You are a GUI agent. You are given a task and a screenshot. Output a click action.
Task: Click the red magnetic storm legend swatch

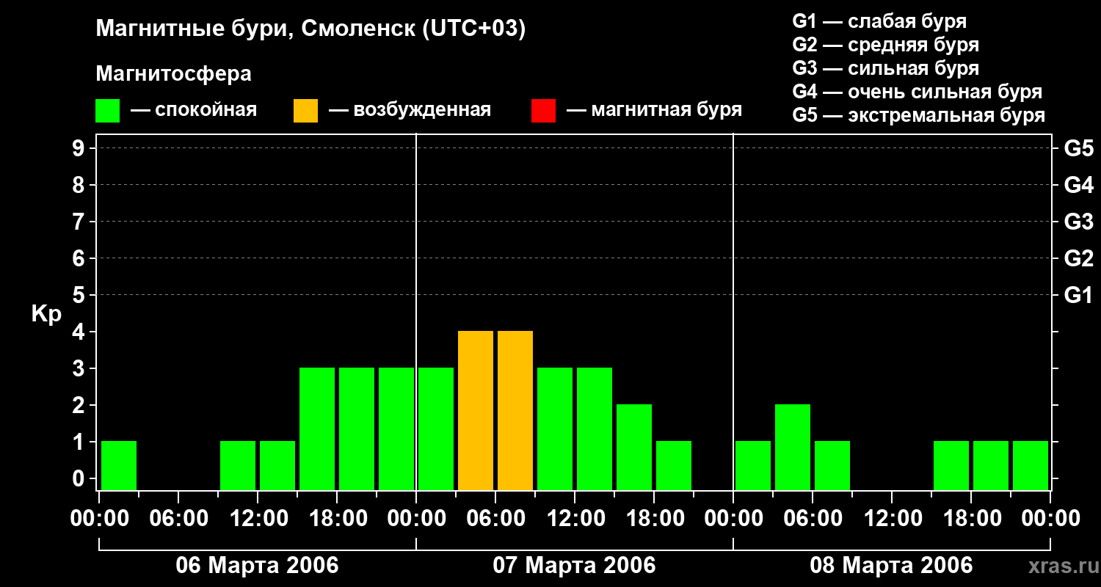tap(543, 110)
